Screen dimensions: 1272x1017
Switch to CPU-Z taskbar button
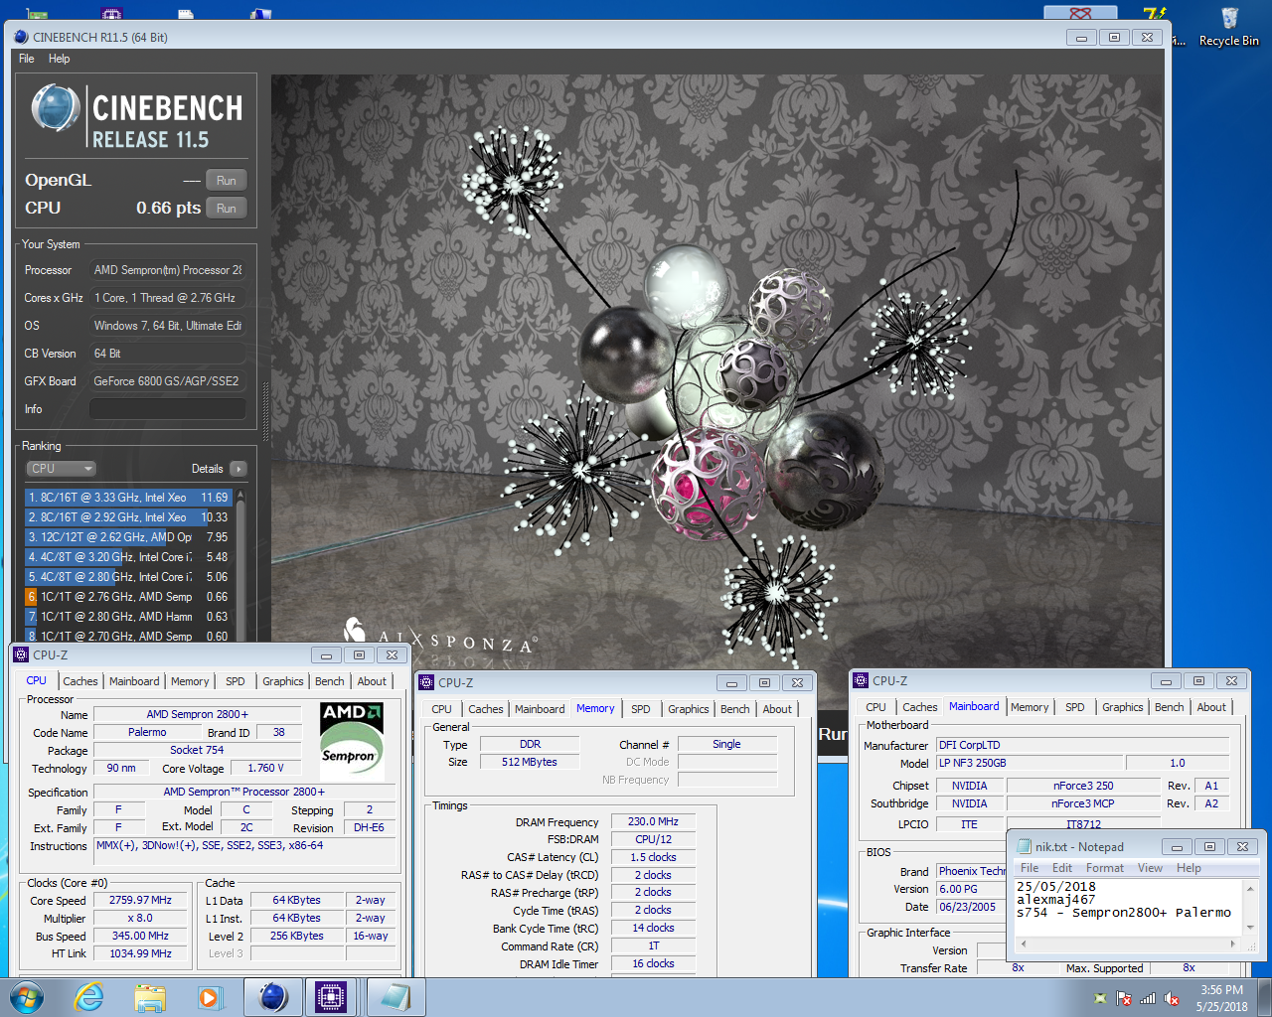click(331, 997)
